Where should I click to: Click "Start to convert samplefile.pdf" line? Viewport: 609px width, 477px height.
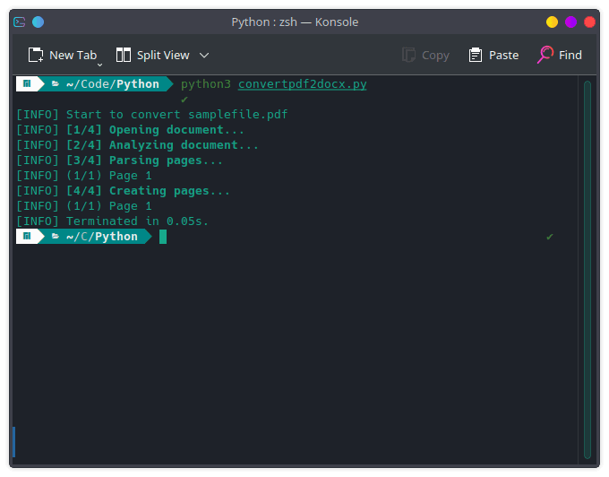(176, 114)
